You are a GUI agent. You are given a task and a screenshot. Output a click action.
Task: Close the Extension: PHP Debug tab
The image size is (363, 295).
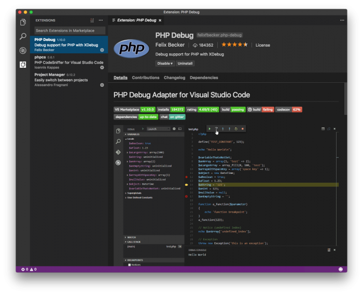click(x=160, y=20)
